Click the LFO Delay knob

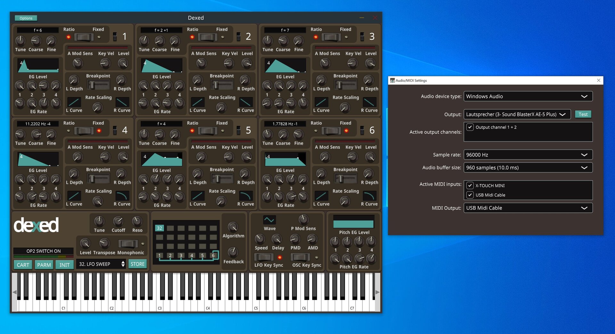click(x=277, y=239)
